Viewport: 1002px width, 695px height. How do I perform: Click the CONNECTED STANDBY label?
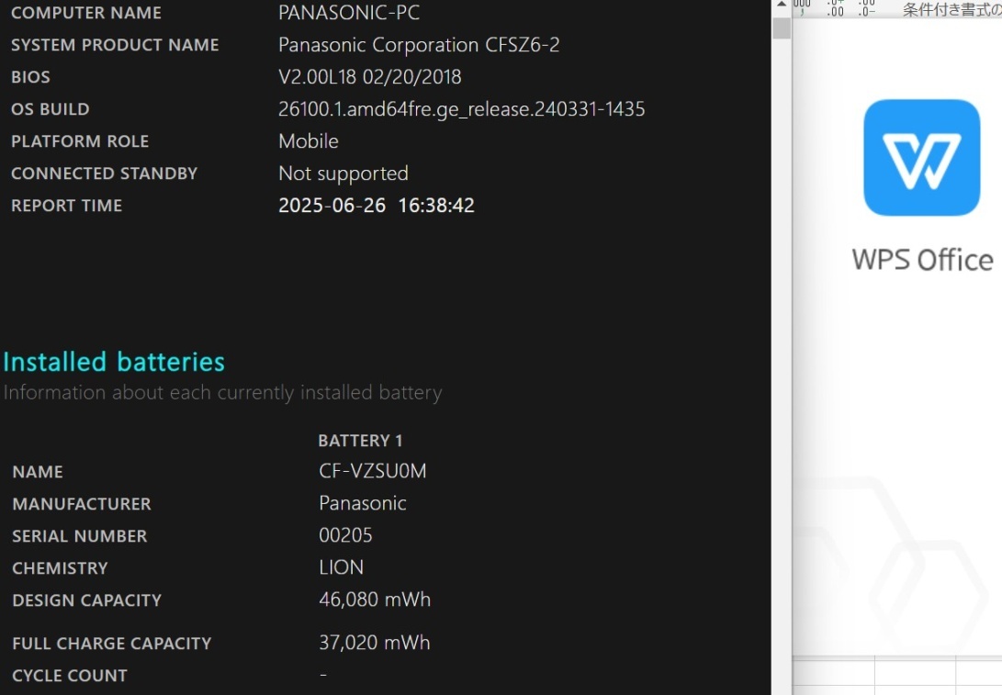point(104,174)
